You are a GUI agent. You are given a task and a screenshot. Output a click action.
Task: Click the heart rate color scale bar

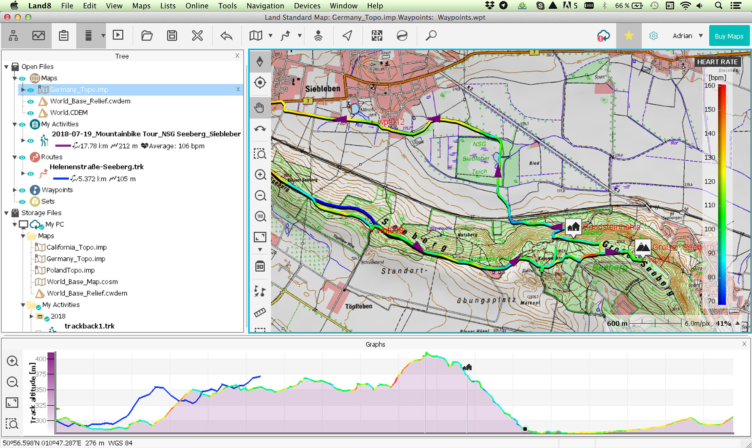(722, 194)
